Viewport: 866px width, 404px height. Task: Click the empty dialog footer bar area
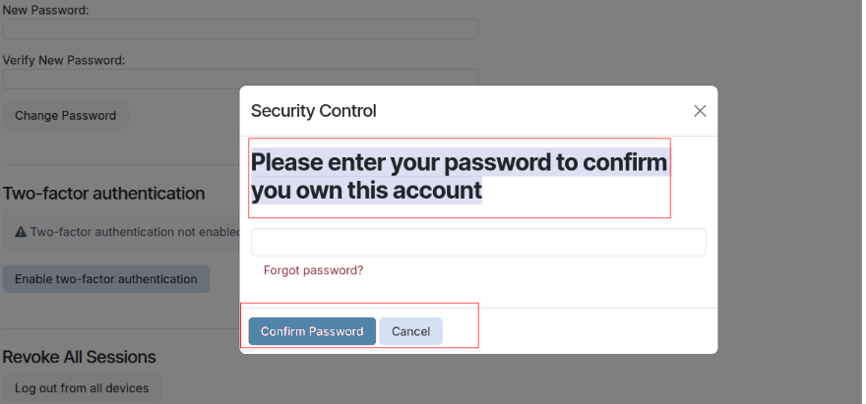point(590,331)
